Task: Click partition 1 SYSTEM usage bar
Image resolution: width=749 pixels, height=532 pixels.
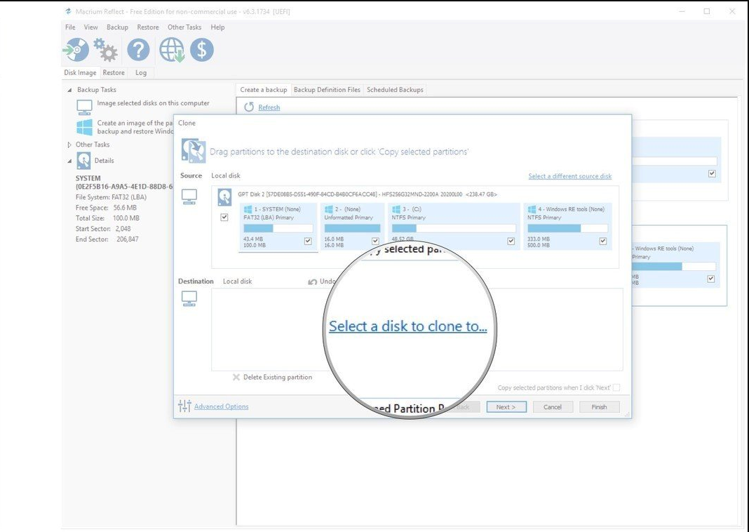Action: pos(278,229)
